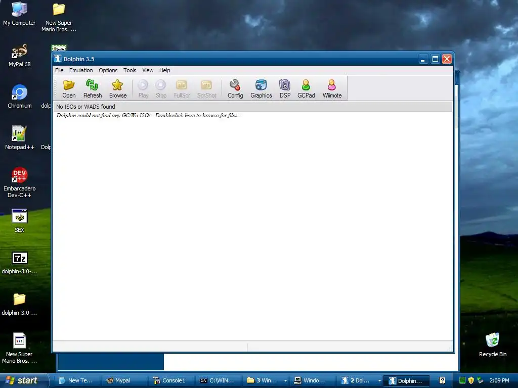The width and height of the screenshot is (518, 388).
Task: Switch to Console1 taskbar button
Action: tap(171, 380)
